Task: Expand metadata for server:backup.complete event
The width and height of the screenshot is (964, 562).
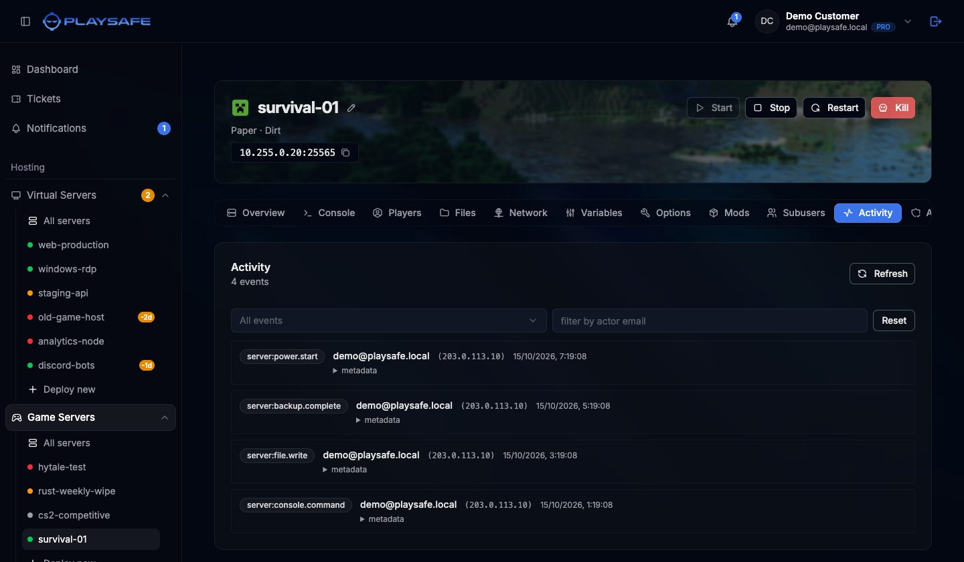Action: point(378,420)
